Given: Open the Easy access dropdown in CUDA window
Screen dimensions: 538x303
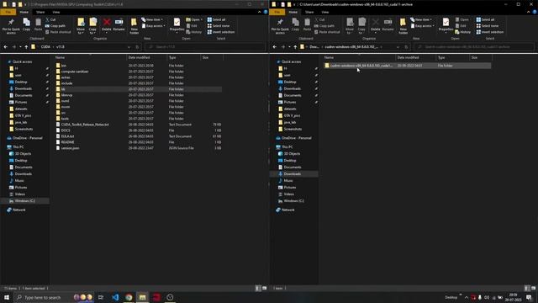Looking at the screenshot, I should [153, 26].
